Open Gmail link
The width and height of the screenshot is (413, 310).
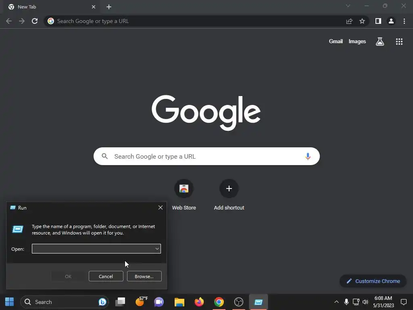coord(336,42)
